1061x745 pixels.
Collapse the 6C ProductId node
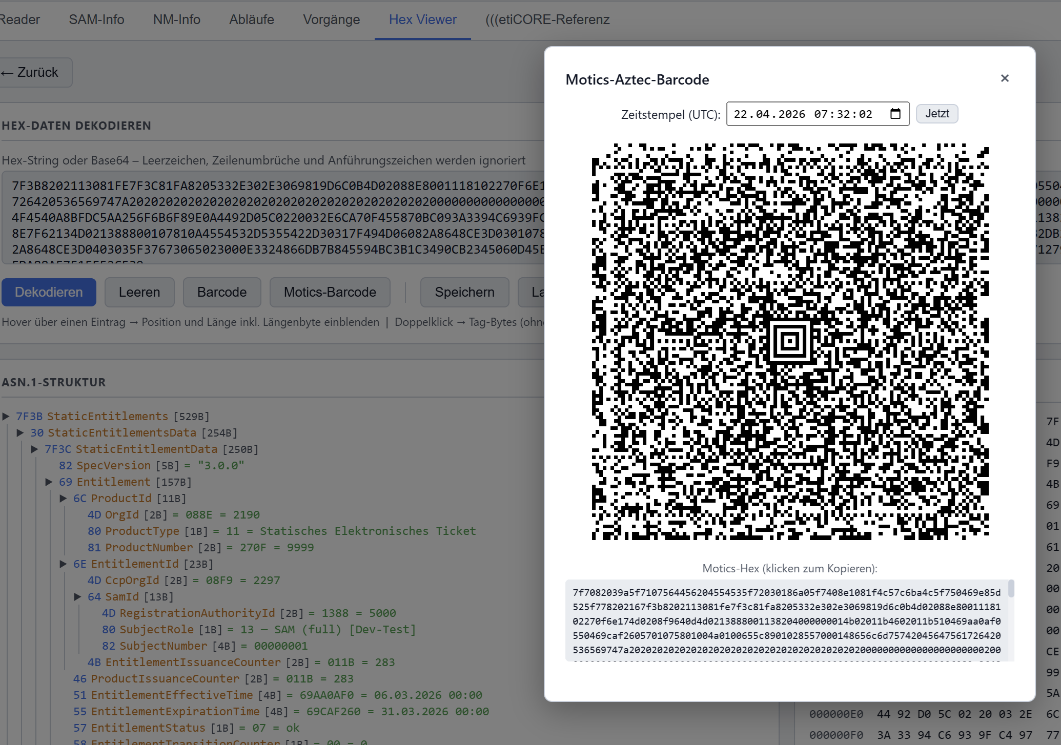point(63,498)
